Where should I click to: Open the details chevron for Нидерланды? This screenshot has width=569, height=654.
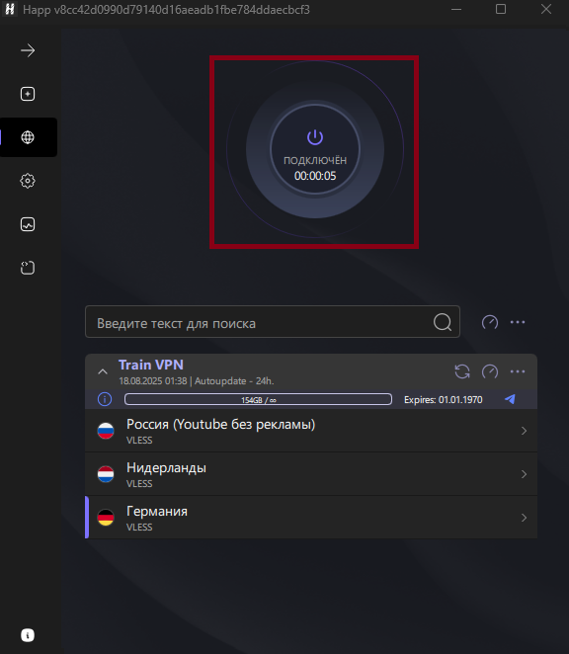pyautogui.click(x=524, y=474)
